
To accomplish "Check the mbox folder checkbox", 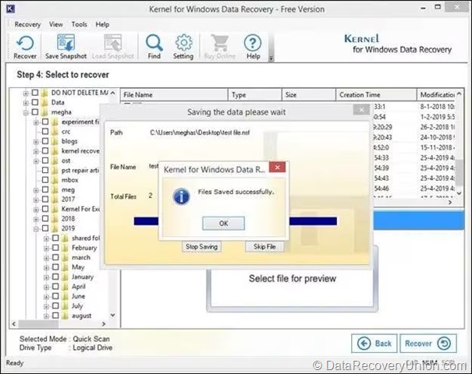I will click(x=45, y=180).
